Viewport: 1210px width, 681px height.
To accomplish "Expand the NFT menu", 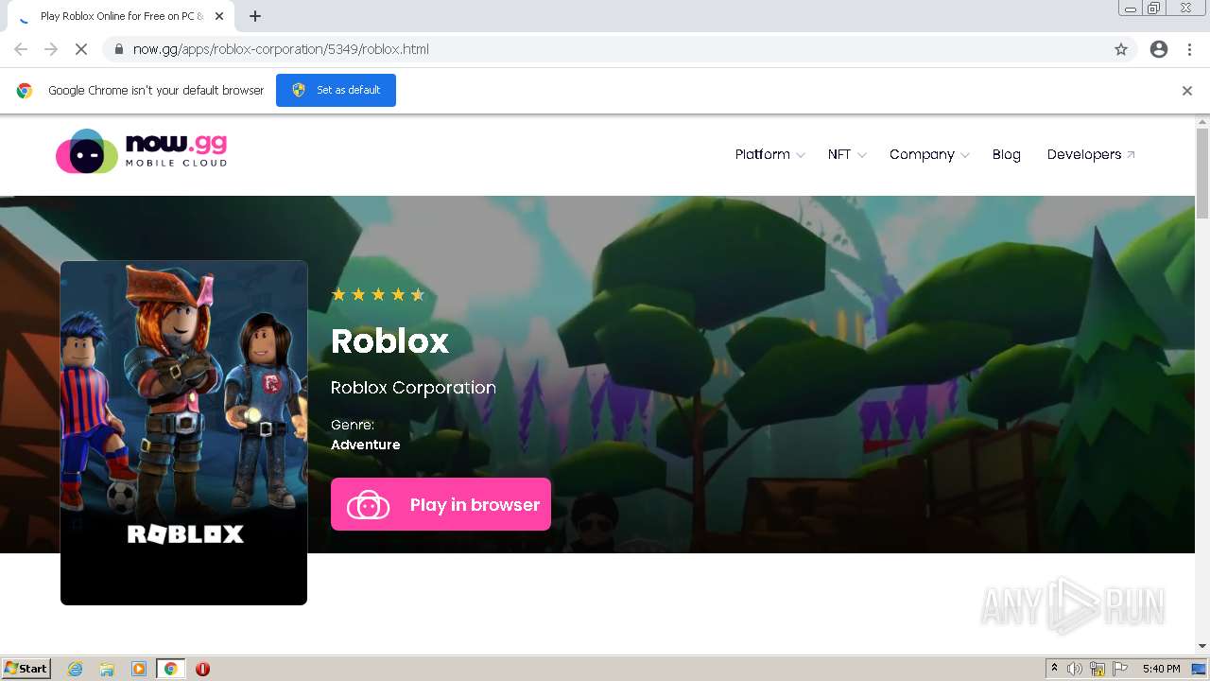I will click(846, 154).
